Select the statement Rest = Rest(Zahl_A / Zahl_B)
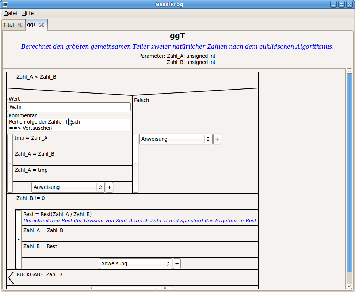The width and height of the screenshot is (355, 292). coord(57,214)
